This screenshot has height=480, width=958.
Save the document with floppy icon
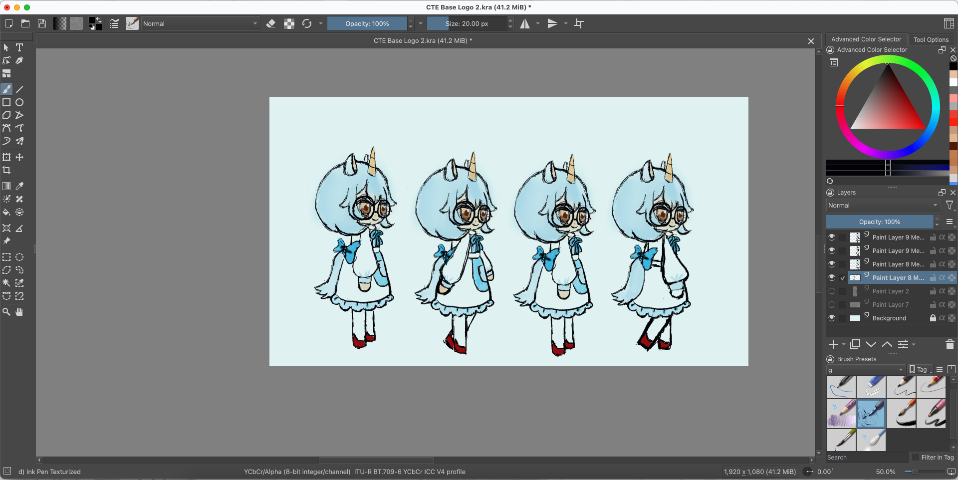(x=42, y=23)
